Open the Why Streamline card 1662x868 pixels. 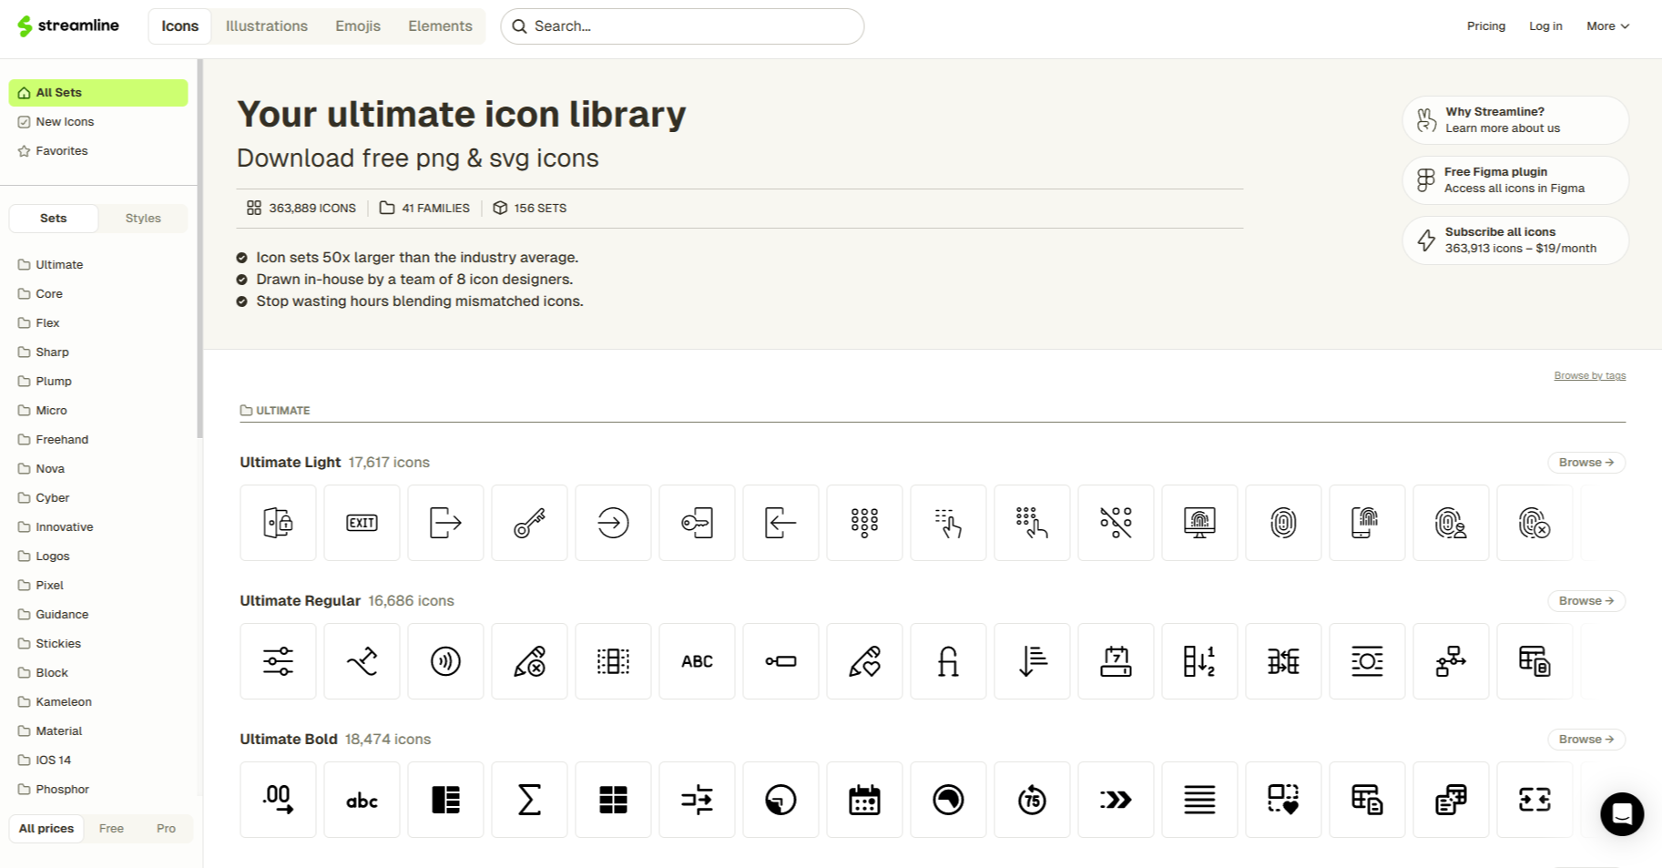[x=1515, y=120]
